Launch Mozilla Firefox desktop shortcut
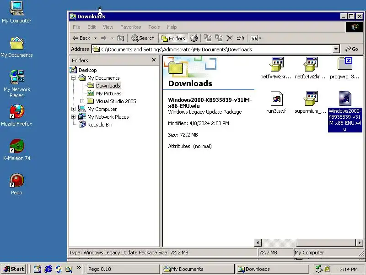This screenshot has width=366, height=275. point(16,115)
